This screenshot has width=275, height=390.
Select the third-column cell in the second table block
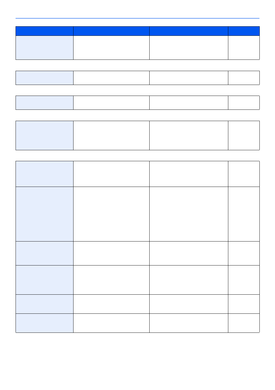189,78
